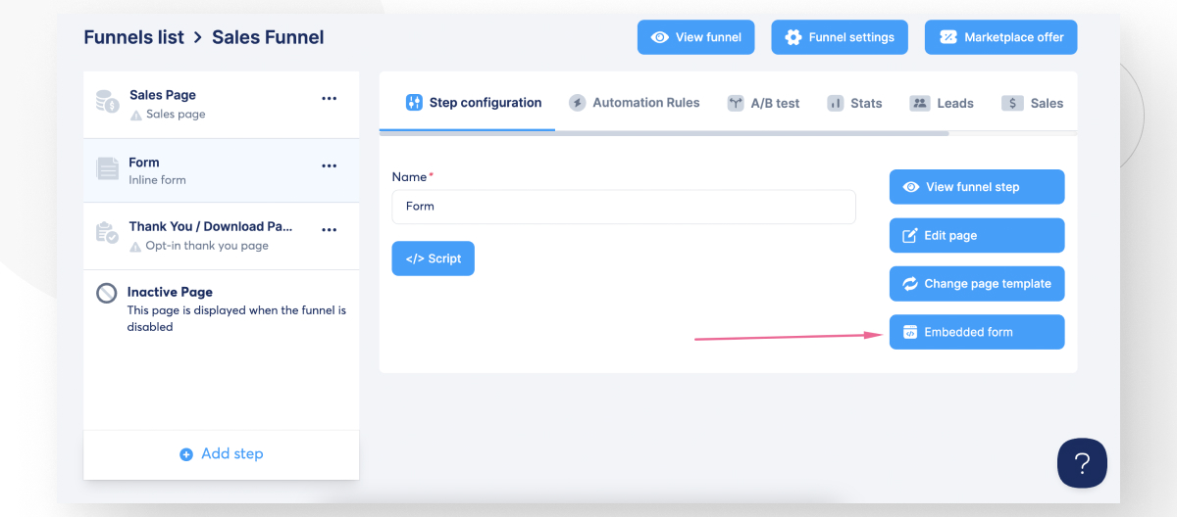The image size is (1177, 517).
Task: Focus the Name input field
Action: (x=623, y=207)
